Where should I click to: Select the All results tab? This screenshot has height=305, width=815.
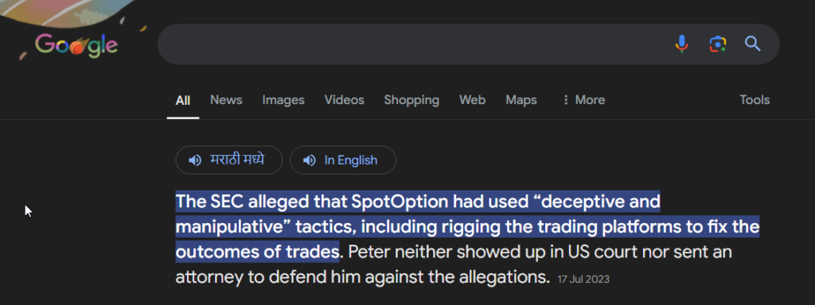coord(182,100)
